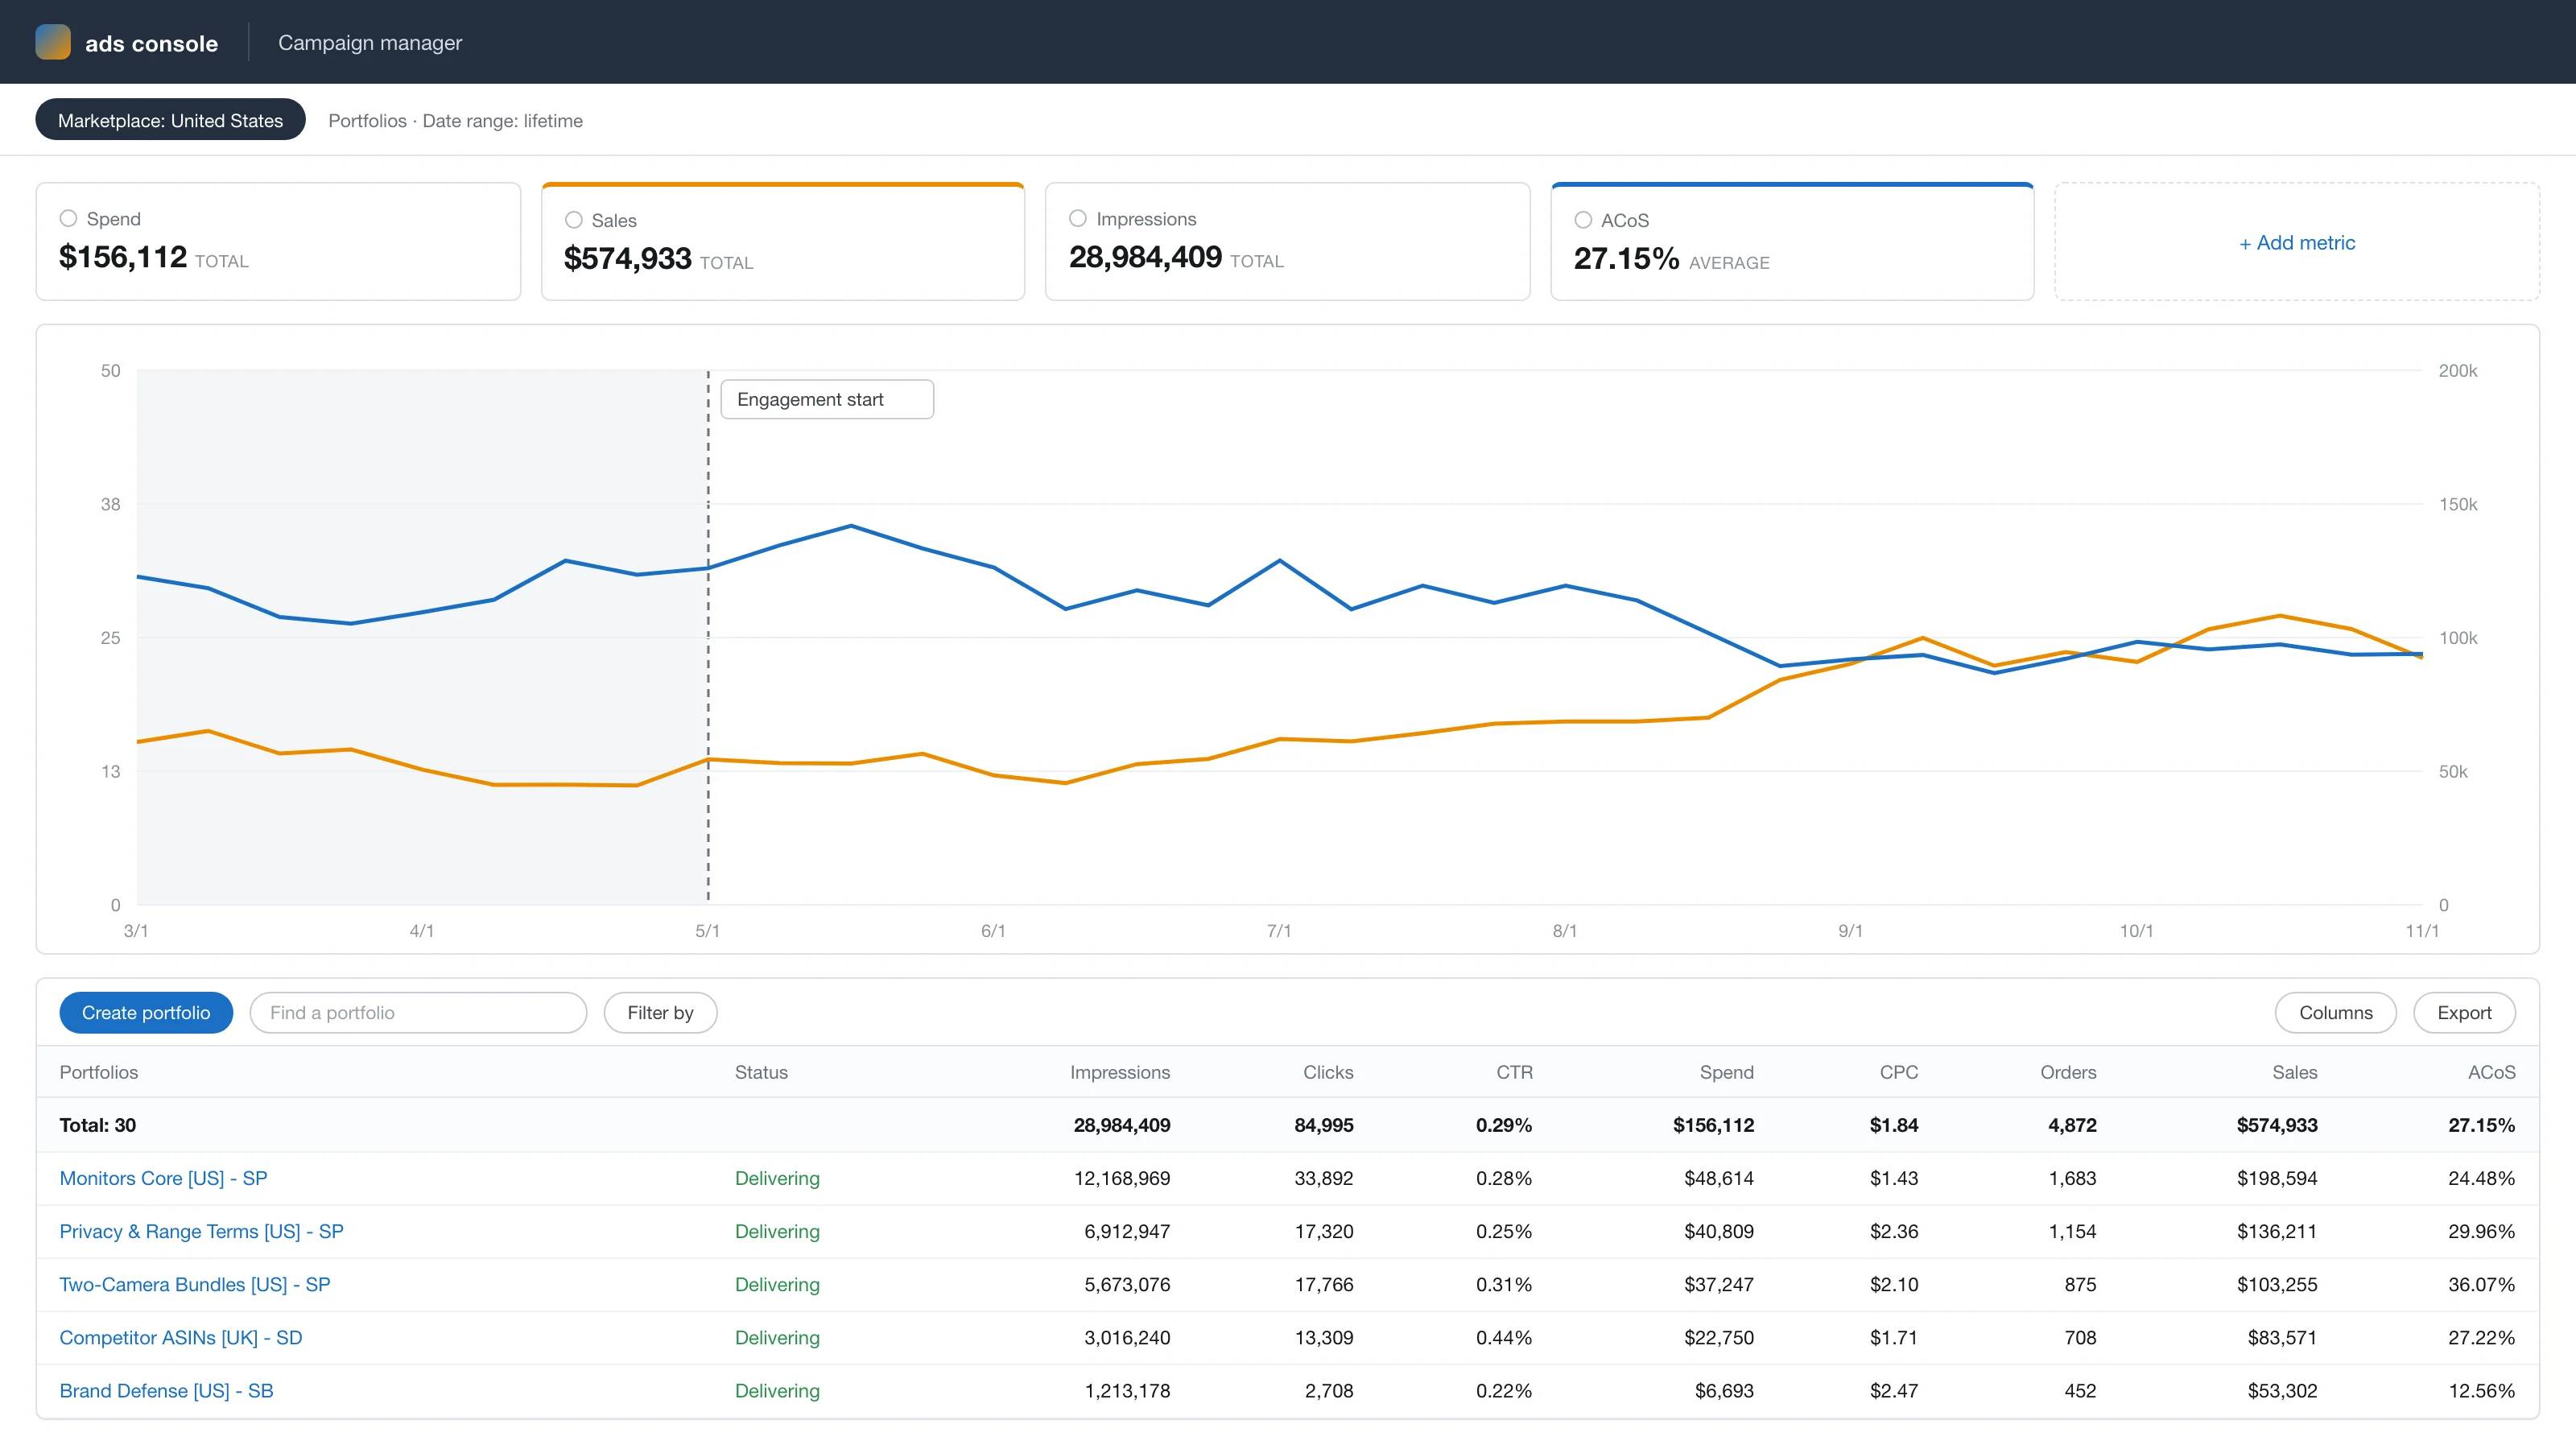Screen dimensions: 2576x1449
Task: Open Privacy & Range Terms [US] - SP portfolio
Action: [201, 1231]
